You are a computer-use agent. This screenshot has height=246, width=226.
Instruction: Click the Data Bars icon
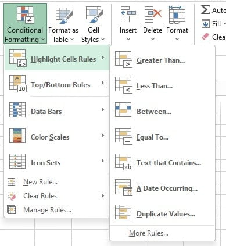[17, 110]
